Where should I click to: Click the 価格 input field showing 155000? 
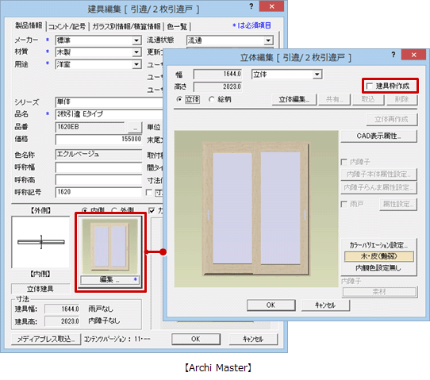point(98,139)
